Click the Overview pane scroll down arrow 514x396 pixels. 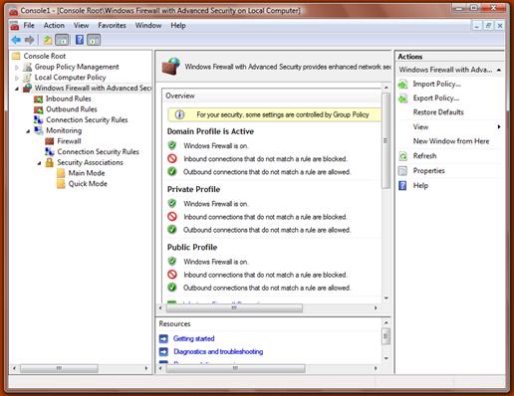385,297
